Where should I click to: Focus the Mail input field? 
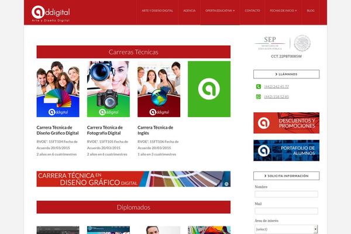click(286, 211)
